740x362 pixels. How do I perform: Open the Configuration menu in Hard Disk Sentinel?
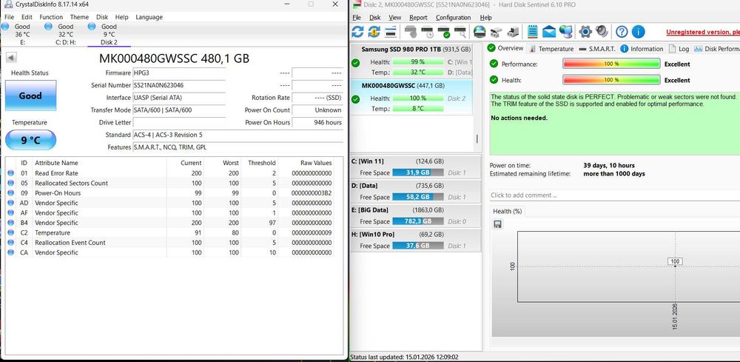coord(453,18)
